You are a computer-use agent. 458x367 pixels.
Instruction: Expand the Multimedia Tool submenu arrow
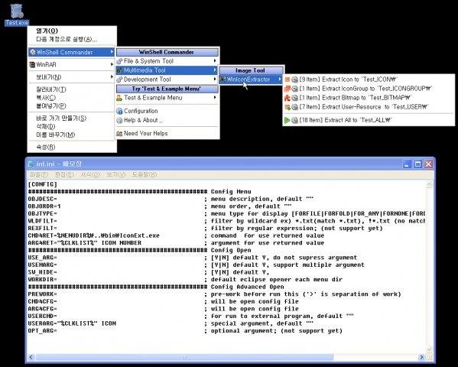[215, 70]
